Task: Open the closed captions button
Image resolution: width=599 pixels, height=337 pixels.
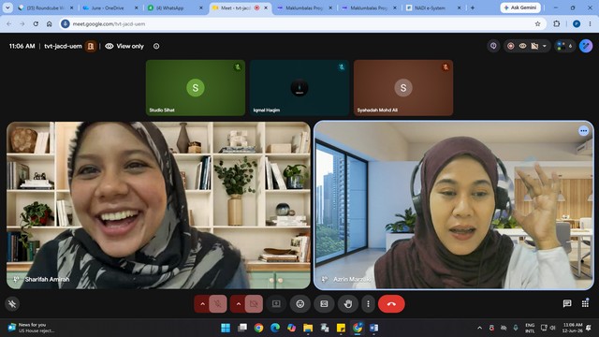Action: [x=324, y=304]
